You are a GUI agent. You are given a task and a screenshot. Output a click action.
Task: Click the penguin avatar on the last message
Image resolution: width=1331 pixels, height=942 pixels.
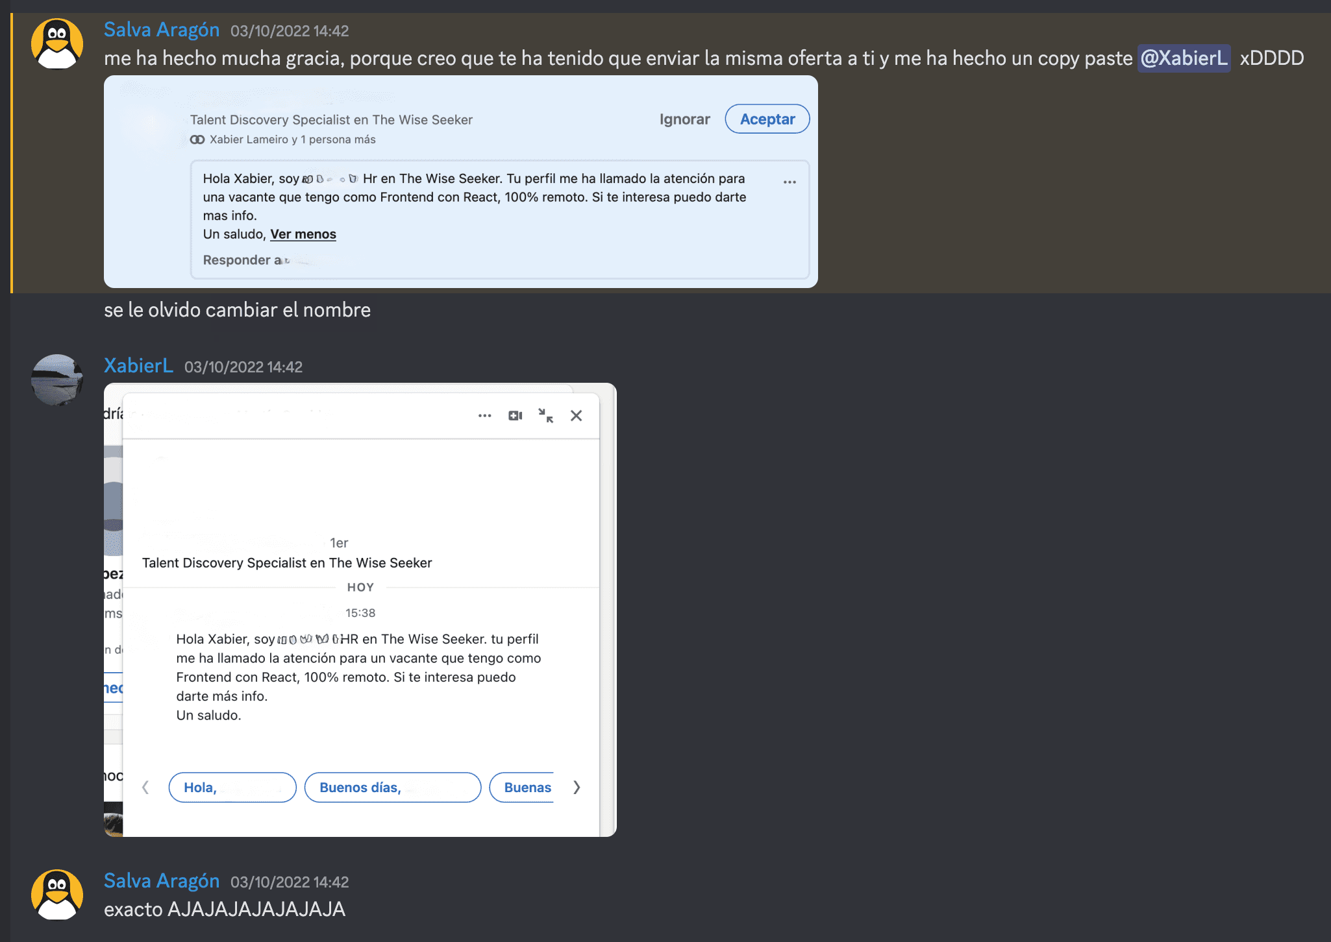tap(57, 895)
